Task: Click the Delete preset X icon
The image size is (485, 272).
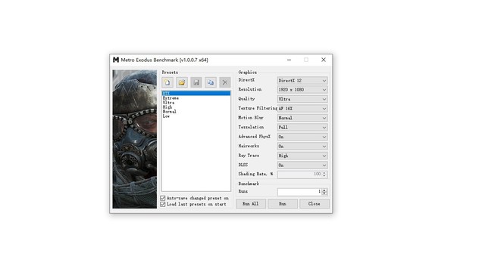Action: pos(225,82)
